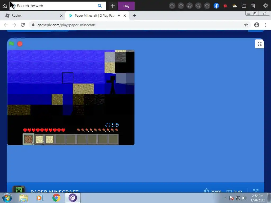Select the dirt block hotbar slot

coord(28,139)
